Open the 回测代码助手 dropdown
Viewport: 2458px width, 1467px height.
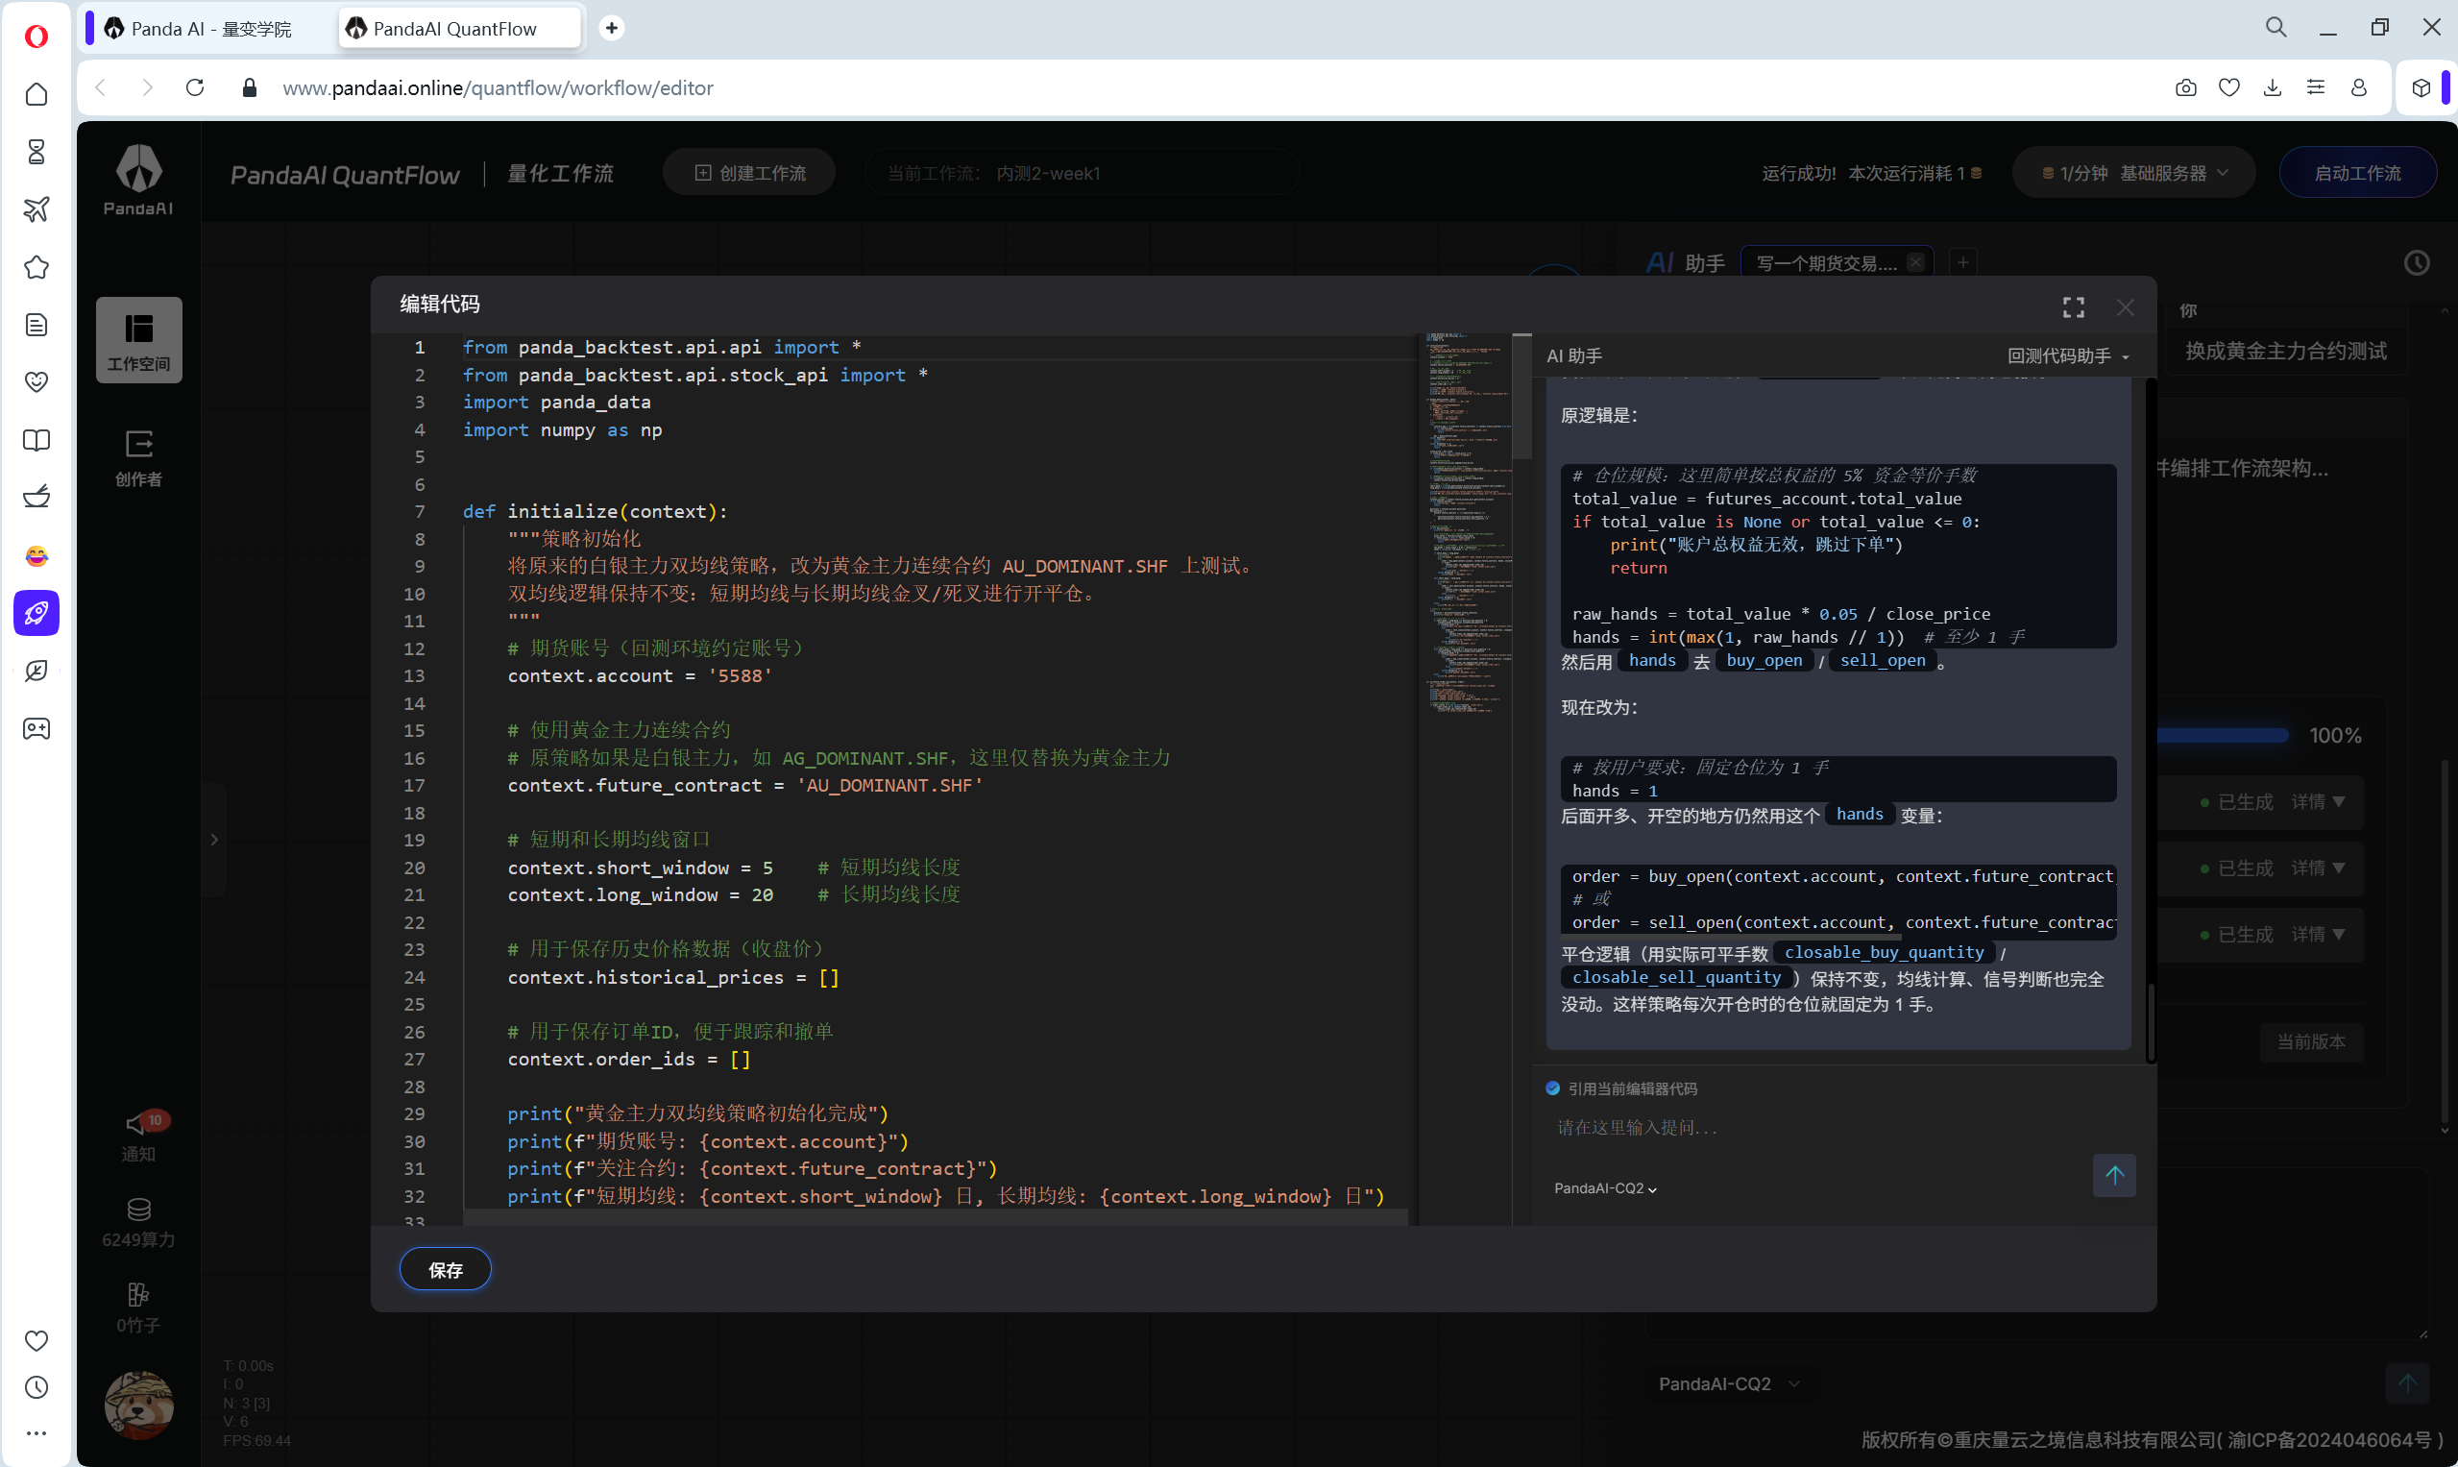point(2069,355)
